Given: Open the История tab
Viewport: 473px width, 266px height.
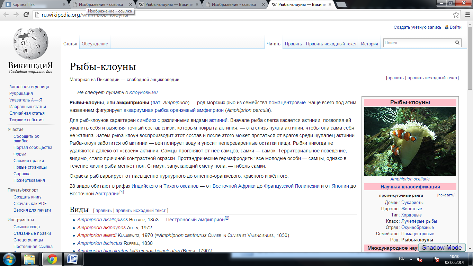Looking at the screenshot, I should pos(369,44).
